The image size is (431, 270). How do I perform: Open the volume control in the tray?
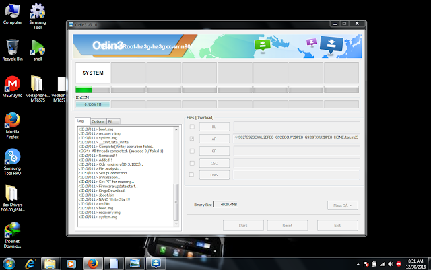(x=391, y=264)
